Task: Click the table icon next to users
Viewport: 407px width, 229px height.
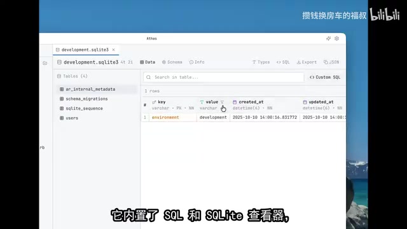Action: click(x=62, y=118)
